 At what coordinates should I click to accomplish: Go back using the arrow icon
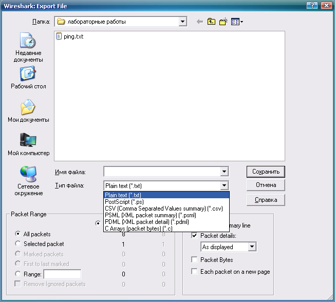(x=200, y=22)
